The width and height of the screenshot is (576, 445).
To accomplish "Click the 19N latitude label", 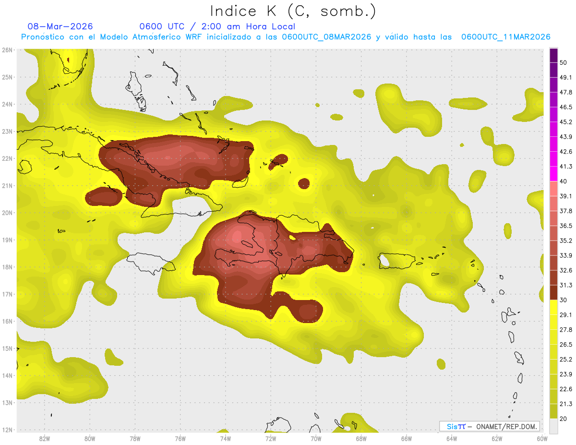I will [7, 240].
